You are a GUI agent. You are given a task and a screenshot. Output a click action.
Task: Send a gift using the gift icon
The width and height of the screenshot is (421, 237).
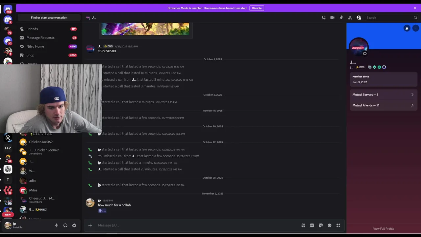(x=303, y=225)
